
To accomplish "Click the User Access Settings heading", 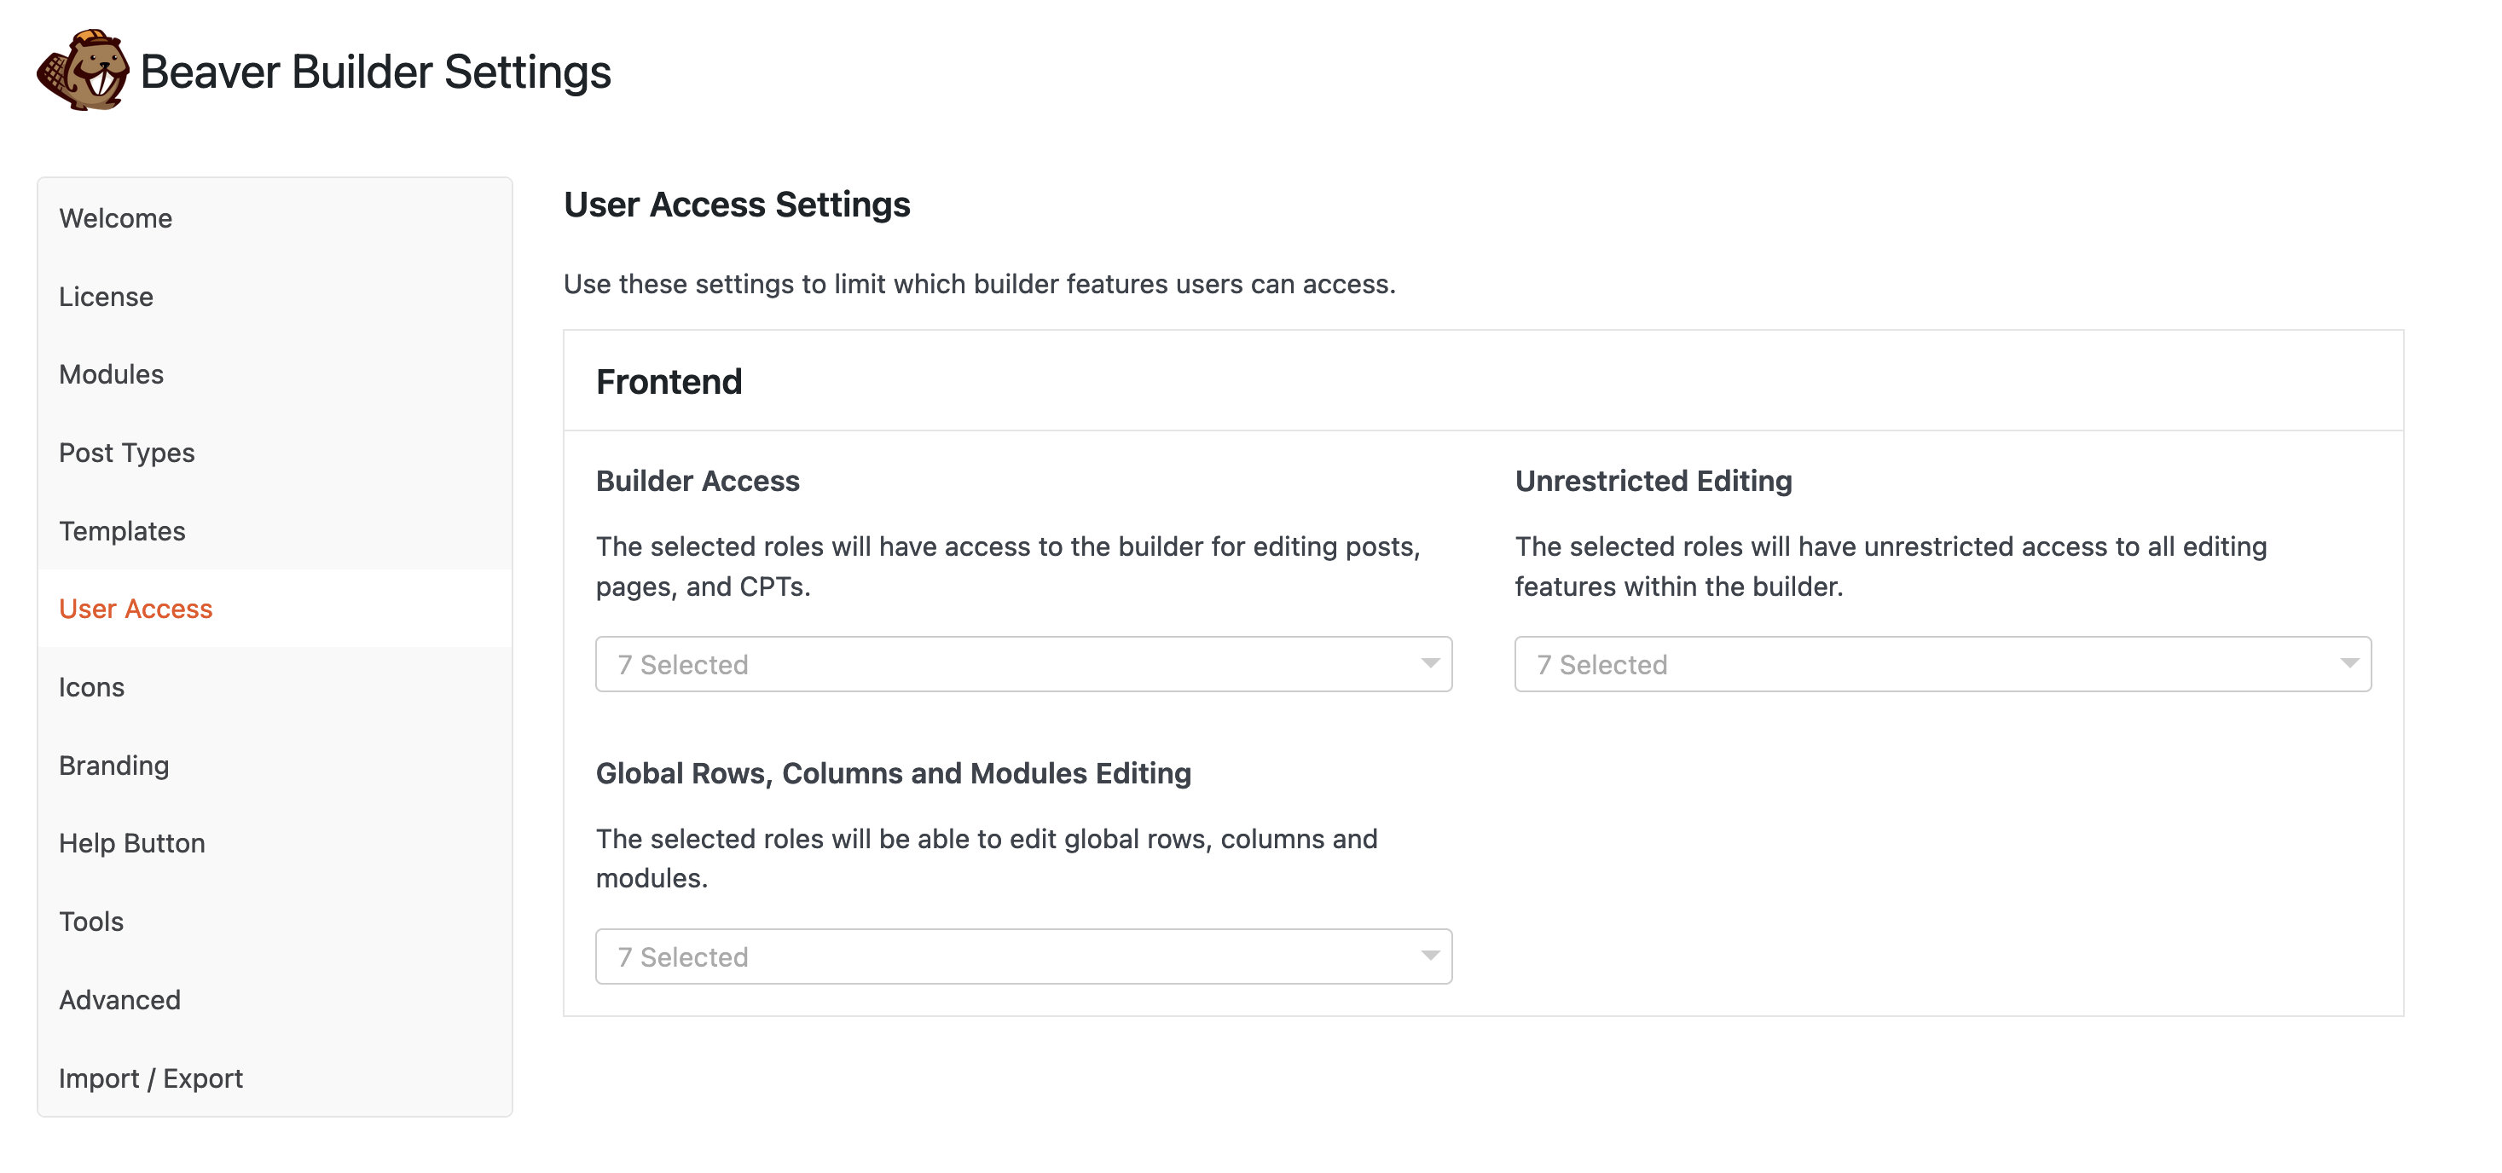I will click(736, 204).
